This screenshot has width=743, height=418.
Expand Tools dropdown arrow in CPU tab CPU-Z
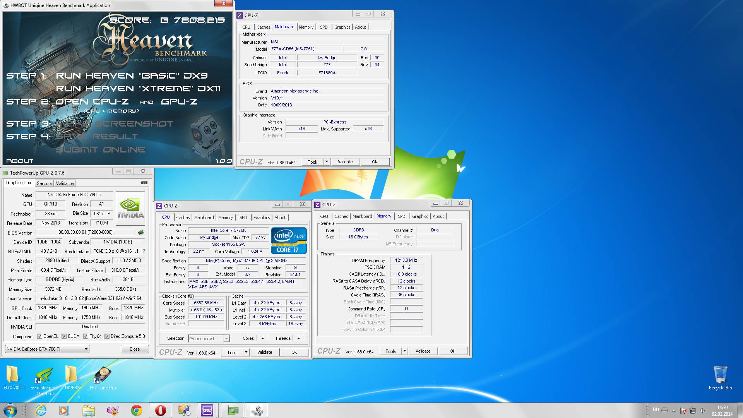(x=246, y=352)
